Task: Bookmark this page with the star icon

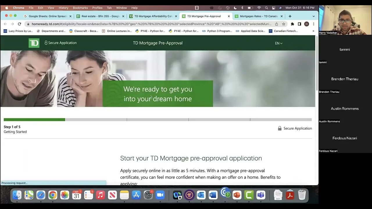Action: click(284, 24)
